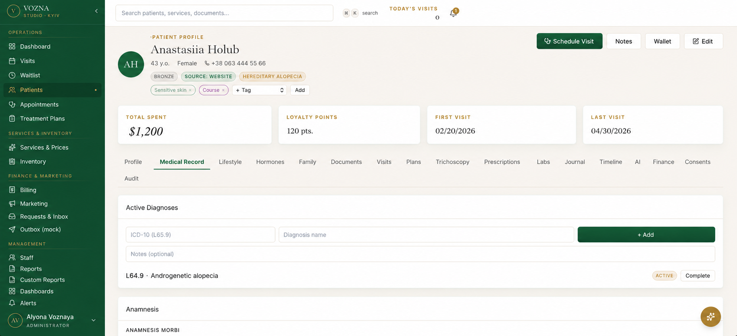Open the patient Wallet

pyautogui.click(x=662, y=41)
